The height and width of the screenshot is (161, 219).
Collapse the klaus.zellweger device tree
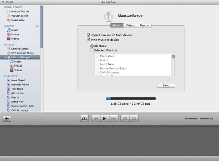(x=5, y=57)
